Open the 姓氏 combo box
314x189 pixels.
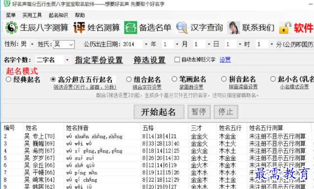[x=64, y=44]
